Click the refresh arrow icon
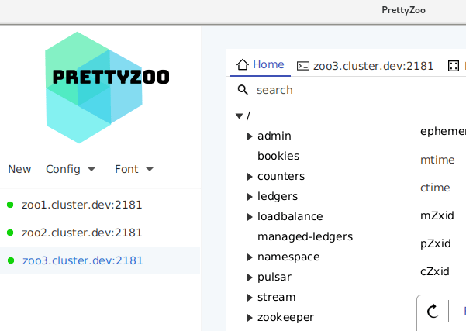The width and height of the screenshot is (466, 331). click(x=433, y=311)
